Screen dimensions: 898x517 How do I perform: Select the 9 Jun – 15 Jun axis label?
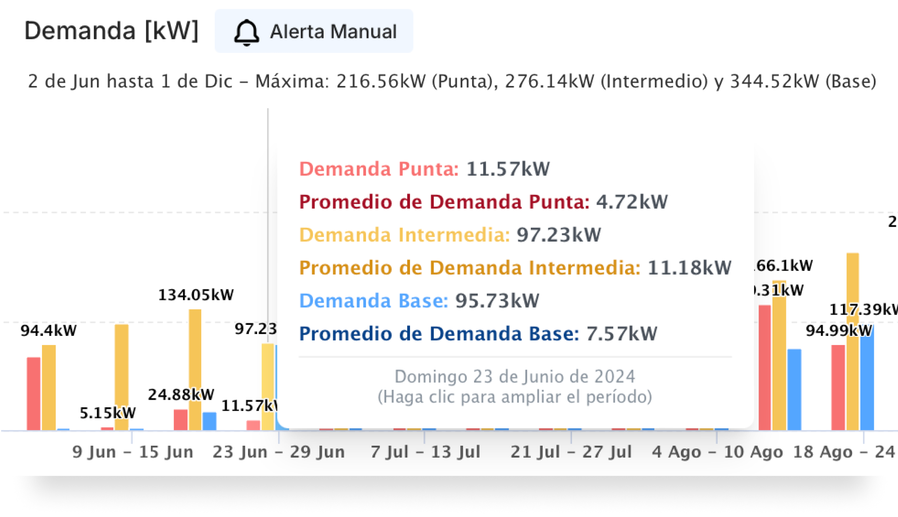(x=133, y=452)
